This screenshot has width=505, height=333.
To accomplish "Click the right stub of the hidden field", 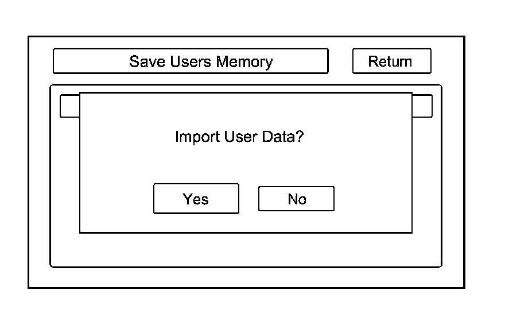I will (x=422, y=106).
